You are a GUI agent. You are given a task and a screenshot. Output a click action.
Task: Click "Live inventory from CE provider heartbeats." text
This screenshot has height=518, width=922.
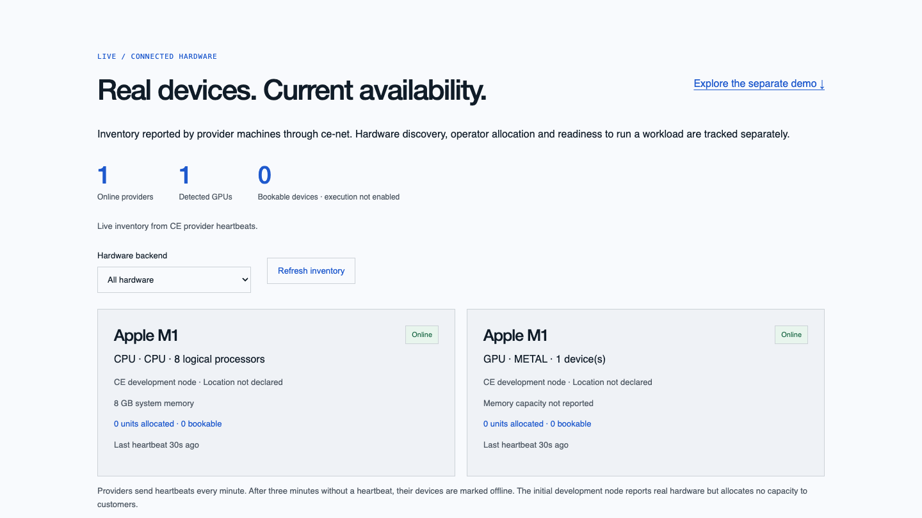pyautogui.click(x=177, y=226)
